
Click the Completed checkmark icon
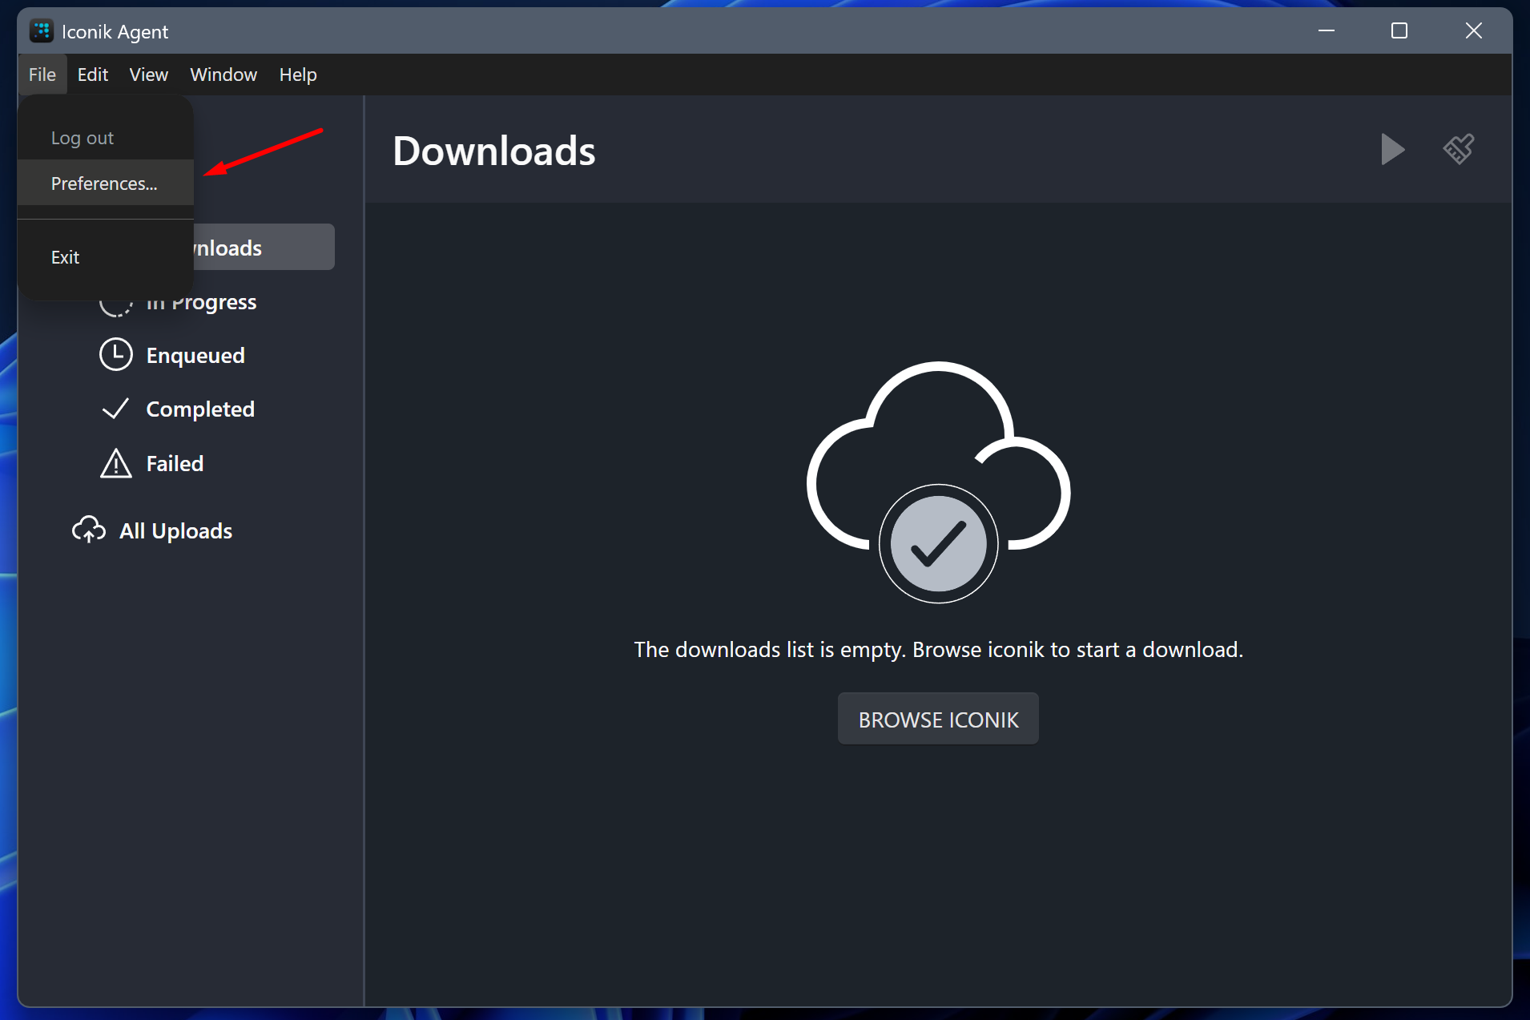pyautogui.click(x=115, y=409)
